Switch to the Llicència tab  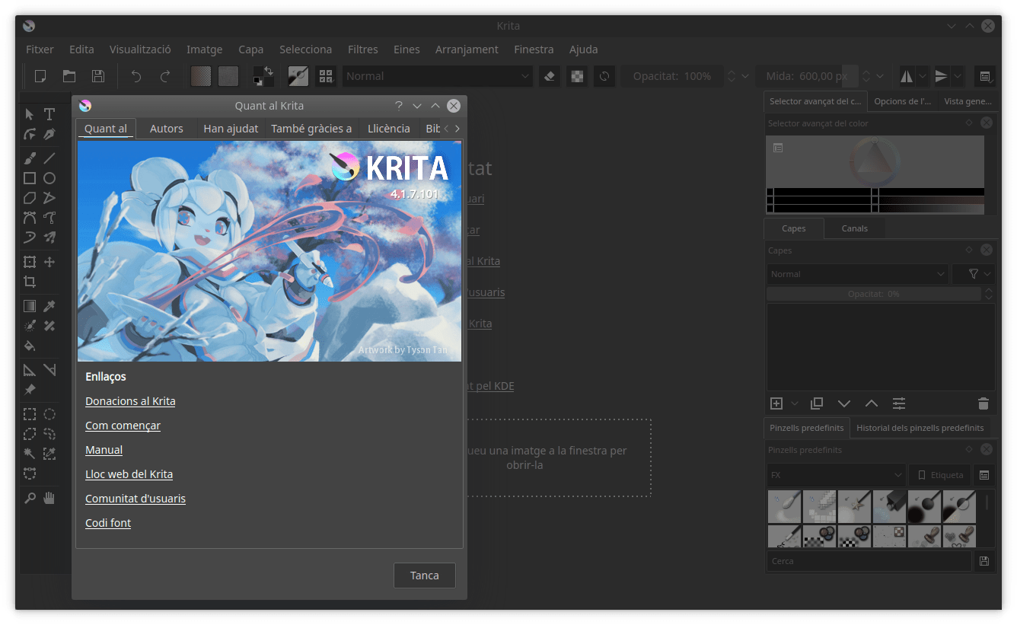coord(389,129)
